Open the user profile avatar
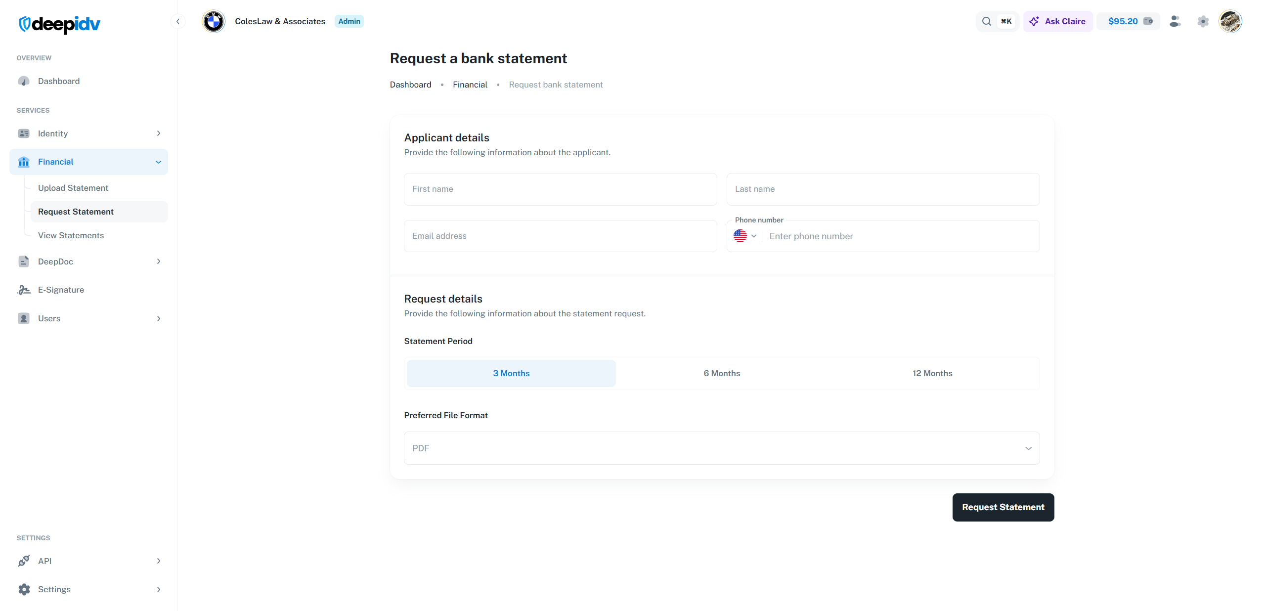This screenshot has width=1265, height=611. [x=1230, y=21]
